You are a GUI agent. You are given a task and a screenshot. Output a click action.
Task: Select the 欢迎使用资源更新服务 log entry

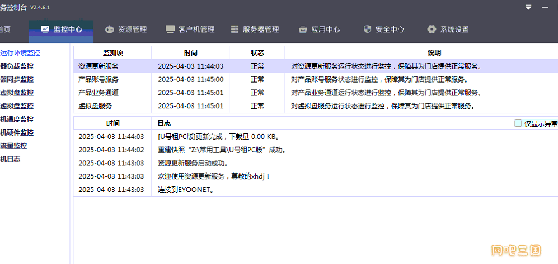point(316,176)
